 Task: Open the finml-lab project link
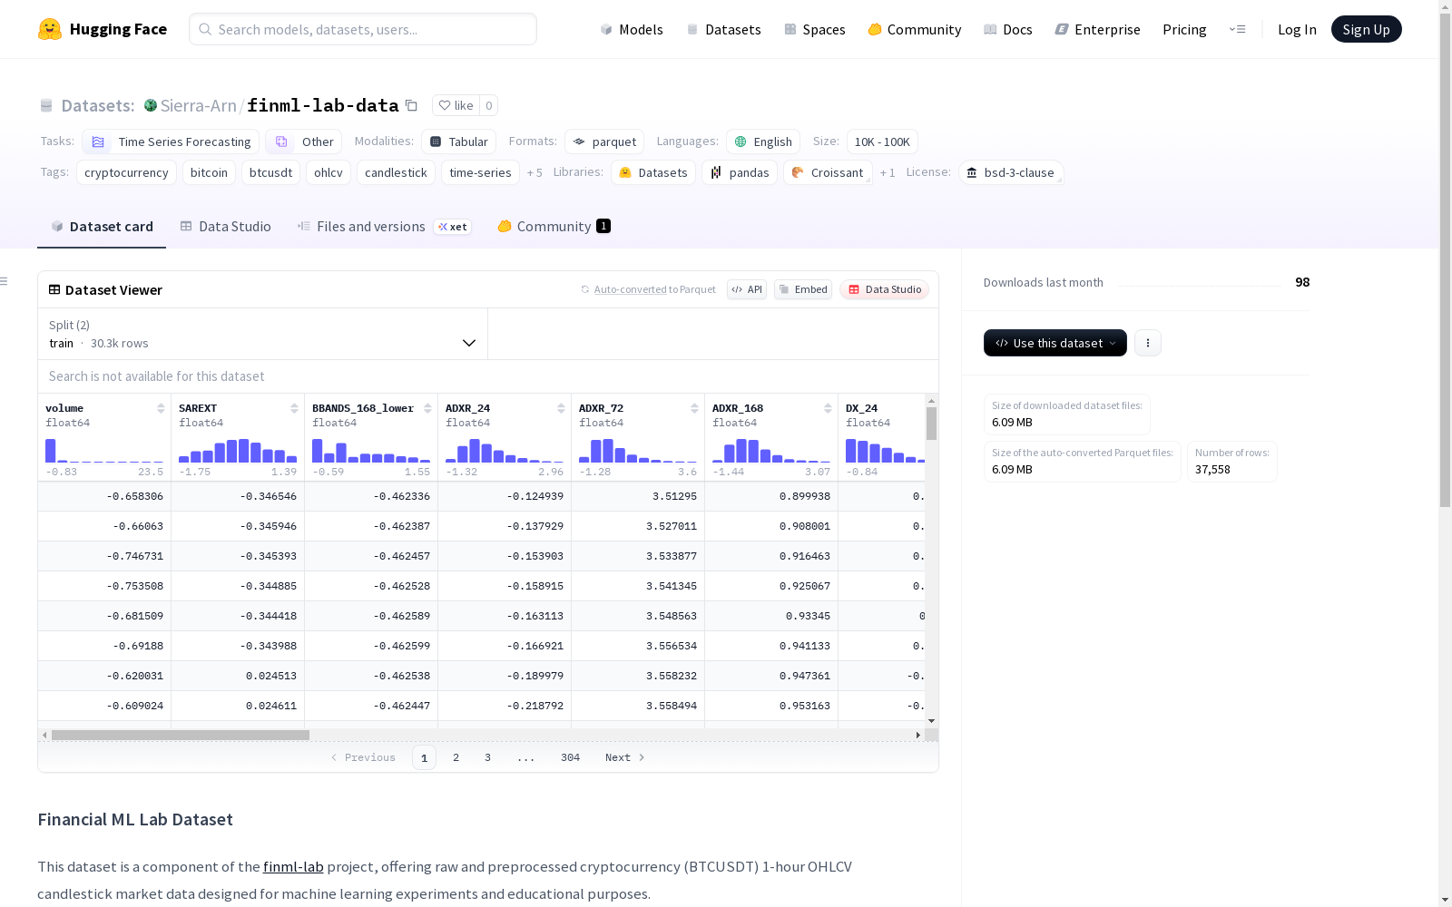[x=293, y=866]
